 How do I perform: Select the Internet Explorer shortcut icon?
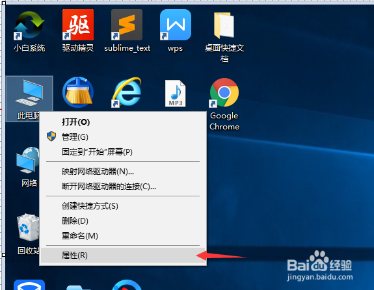(x=127, y=92)
